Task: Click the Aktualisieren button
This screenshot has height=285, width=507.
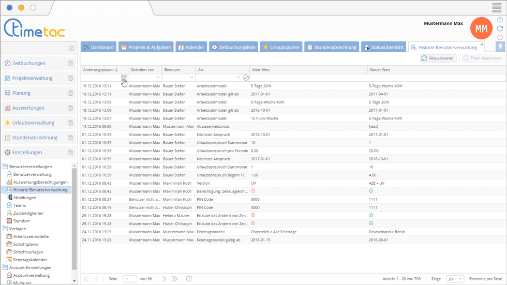Action: click(438, 58)
